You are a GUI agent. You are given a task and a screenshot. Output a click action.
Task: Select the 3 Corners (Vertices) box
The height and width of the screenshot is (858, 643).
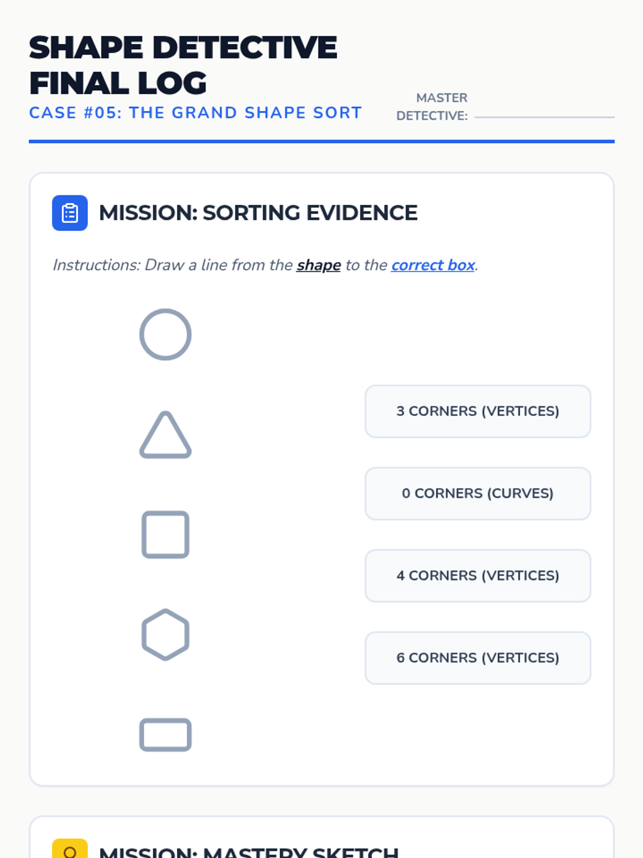click(477, 411)
